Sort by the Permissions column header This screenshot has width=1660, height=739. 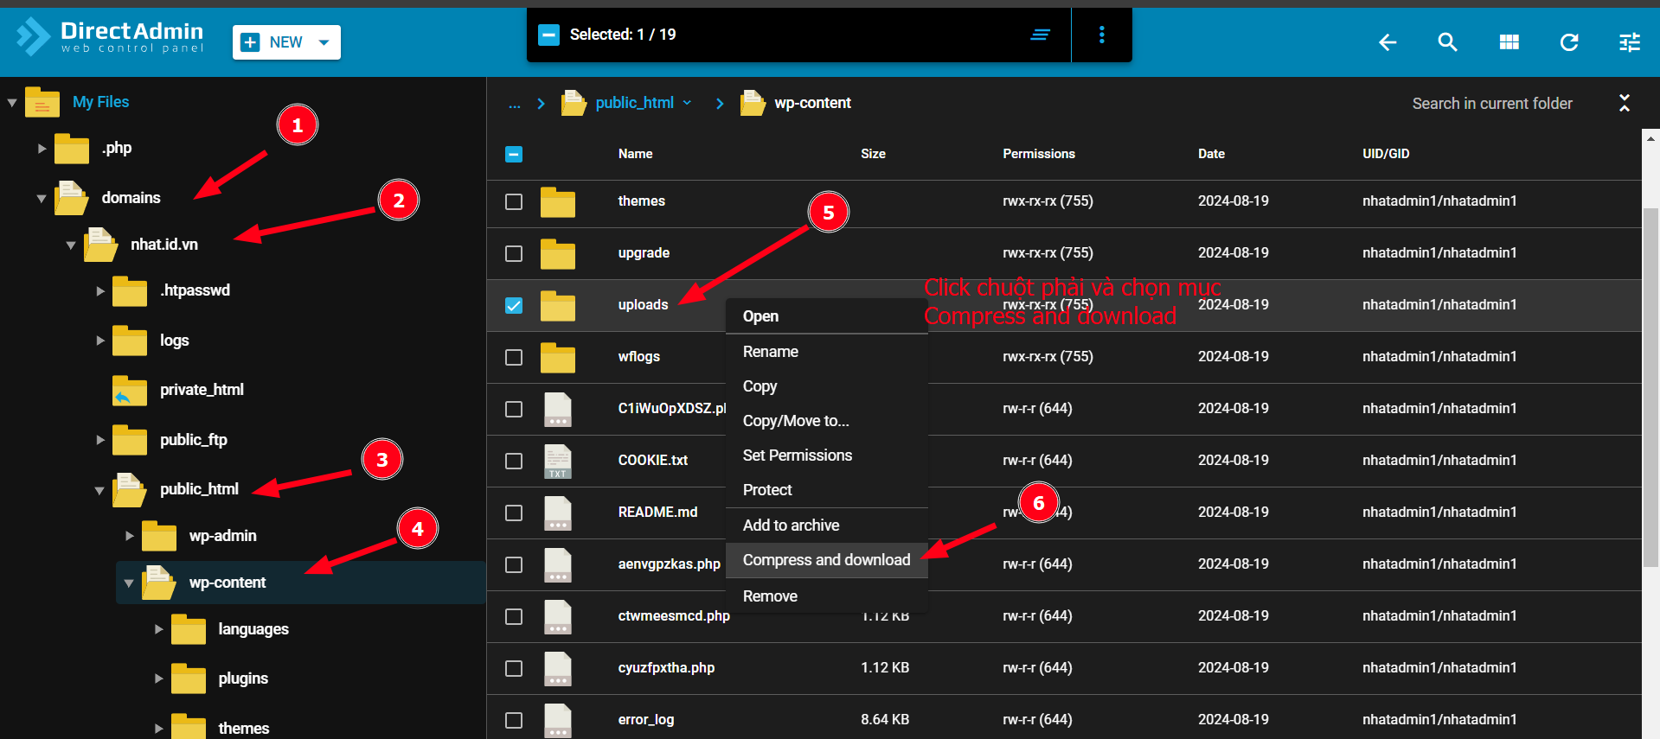tap(1039, 154)
